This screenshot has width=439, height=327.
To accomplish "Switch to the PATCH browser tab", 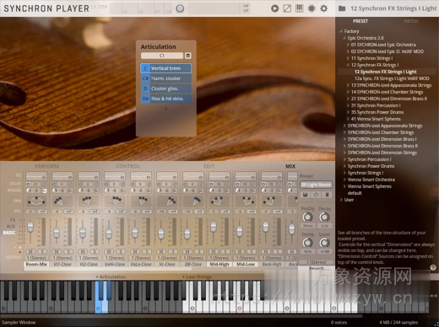I will [x=411, y=21].
